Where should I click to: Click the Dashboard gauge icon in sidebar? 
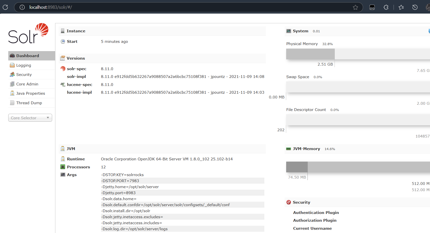point(12,56)
